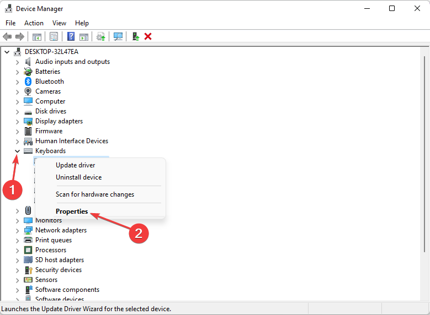Viewport: 430px width, 315px height.
Task: Expand Audio inputs and outputs chevron
Action: pos(17,62)
